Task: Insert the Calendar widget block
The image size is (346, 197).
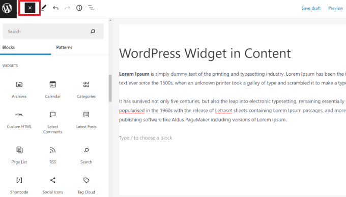Action: (x=52, y=90)
